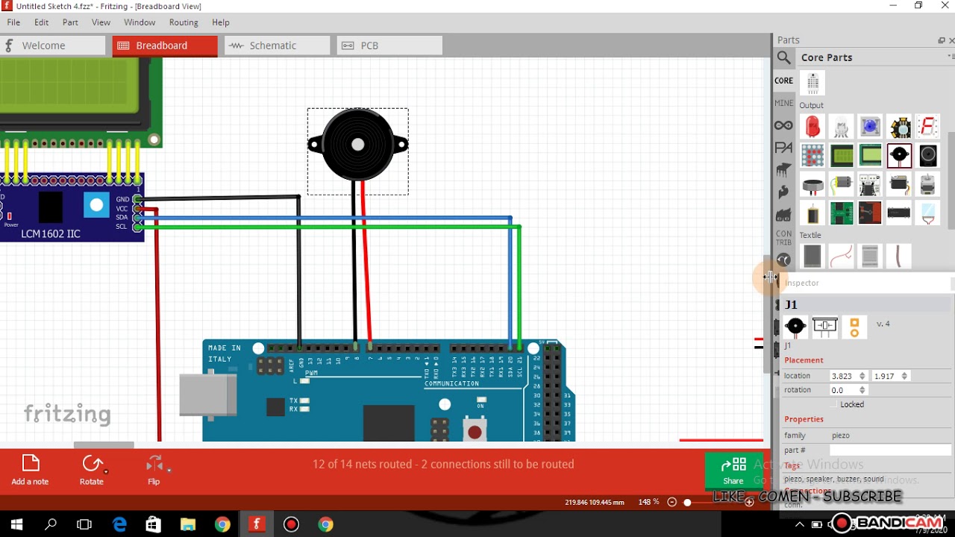Open the CONTRIB parts bin
This screenshot has height=537, width=955.
pyautogui.click(x=783, y=238)
